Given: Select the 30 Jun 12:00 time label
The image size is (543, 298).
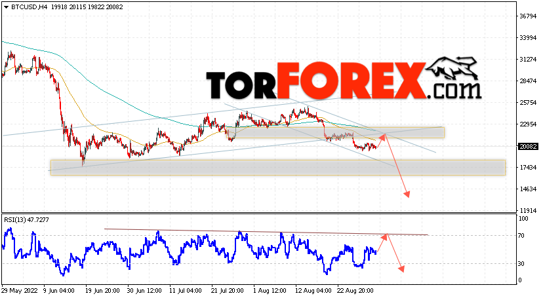Looking at the screenshot, I should pos(144,291).
